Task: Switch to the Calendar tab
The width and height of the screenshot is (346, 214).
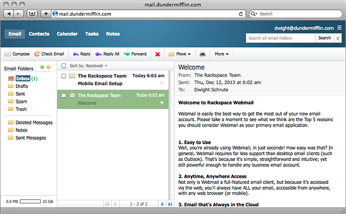Action: point(67,34)
